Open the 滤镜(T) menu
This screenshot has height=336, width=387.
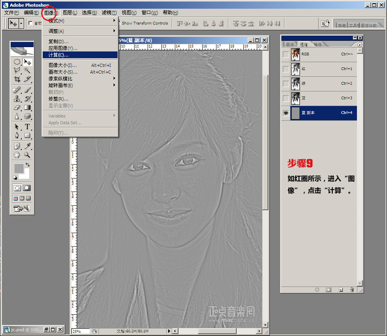click(x=109, y=13)
